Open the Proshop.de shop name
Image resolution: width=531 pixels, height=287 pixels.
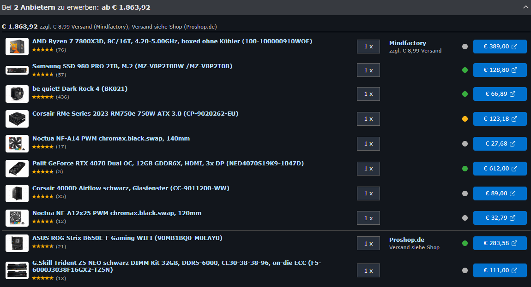[407, 240]
